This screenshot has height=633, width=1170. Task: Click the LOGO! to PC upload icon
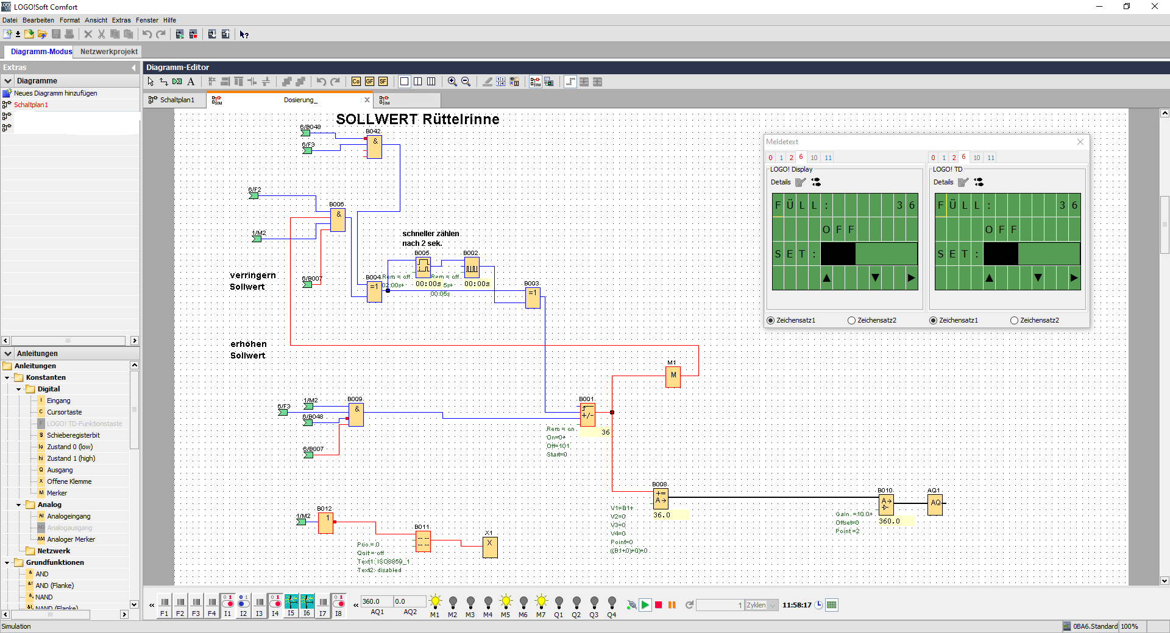click(x=225, y=34)
